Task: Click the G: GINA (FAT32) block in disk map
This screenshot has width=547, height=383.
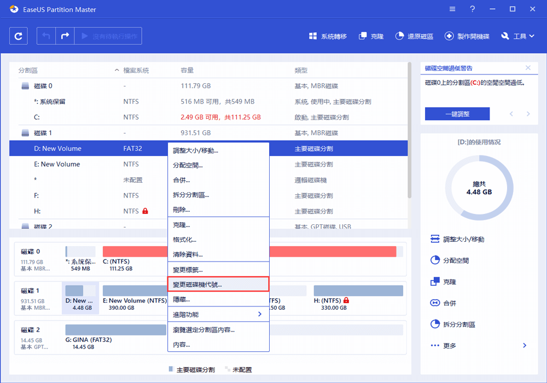Action: 115,337
